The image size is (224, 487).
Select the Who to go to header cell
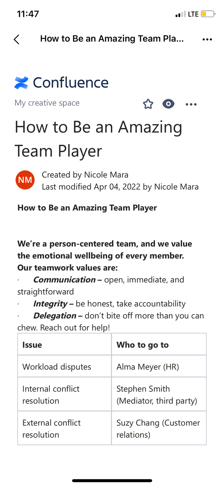click(159, 345)
